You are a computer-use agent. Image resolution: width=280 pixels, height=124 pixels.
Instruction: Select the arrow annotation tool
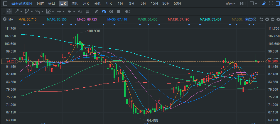click(70, 11)
